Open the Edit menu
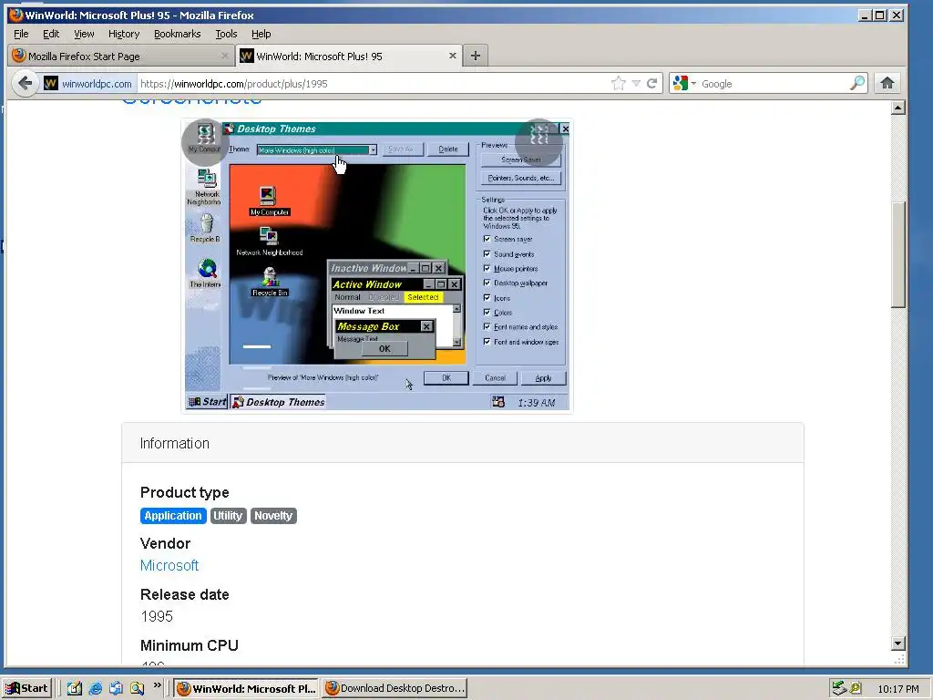The width and height of the screenshot is (933, 700). tap(51, 34)
